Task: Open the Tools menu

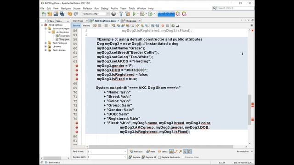Action: [132, 8]
